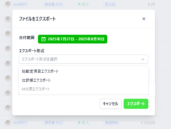Click testあかり name in bottom row
Viewport: 171px width, 129px height.
click(x=20, y=123)
